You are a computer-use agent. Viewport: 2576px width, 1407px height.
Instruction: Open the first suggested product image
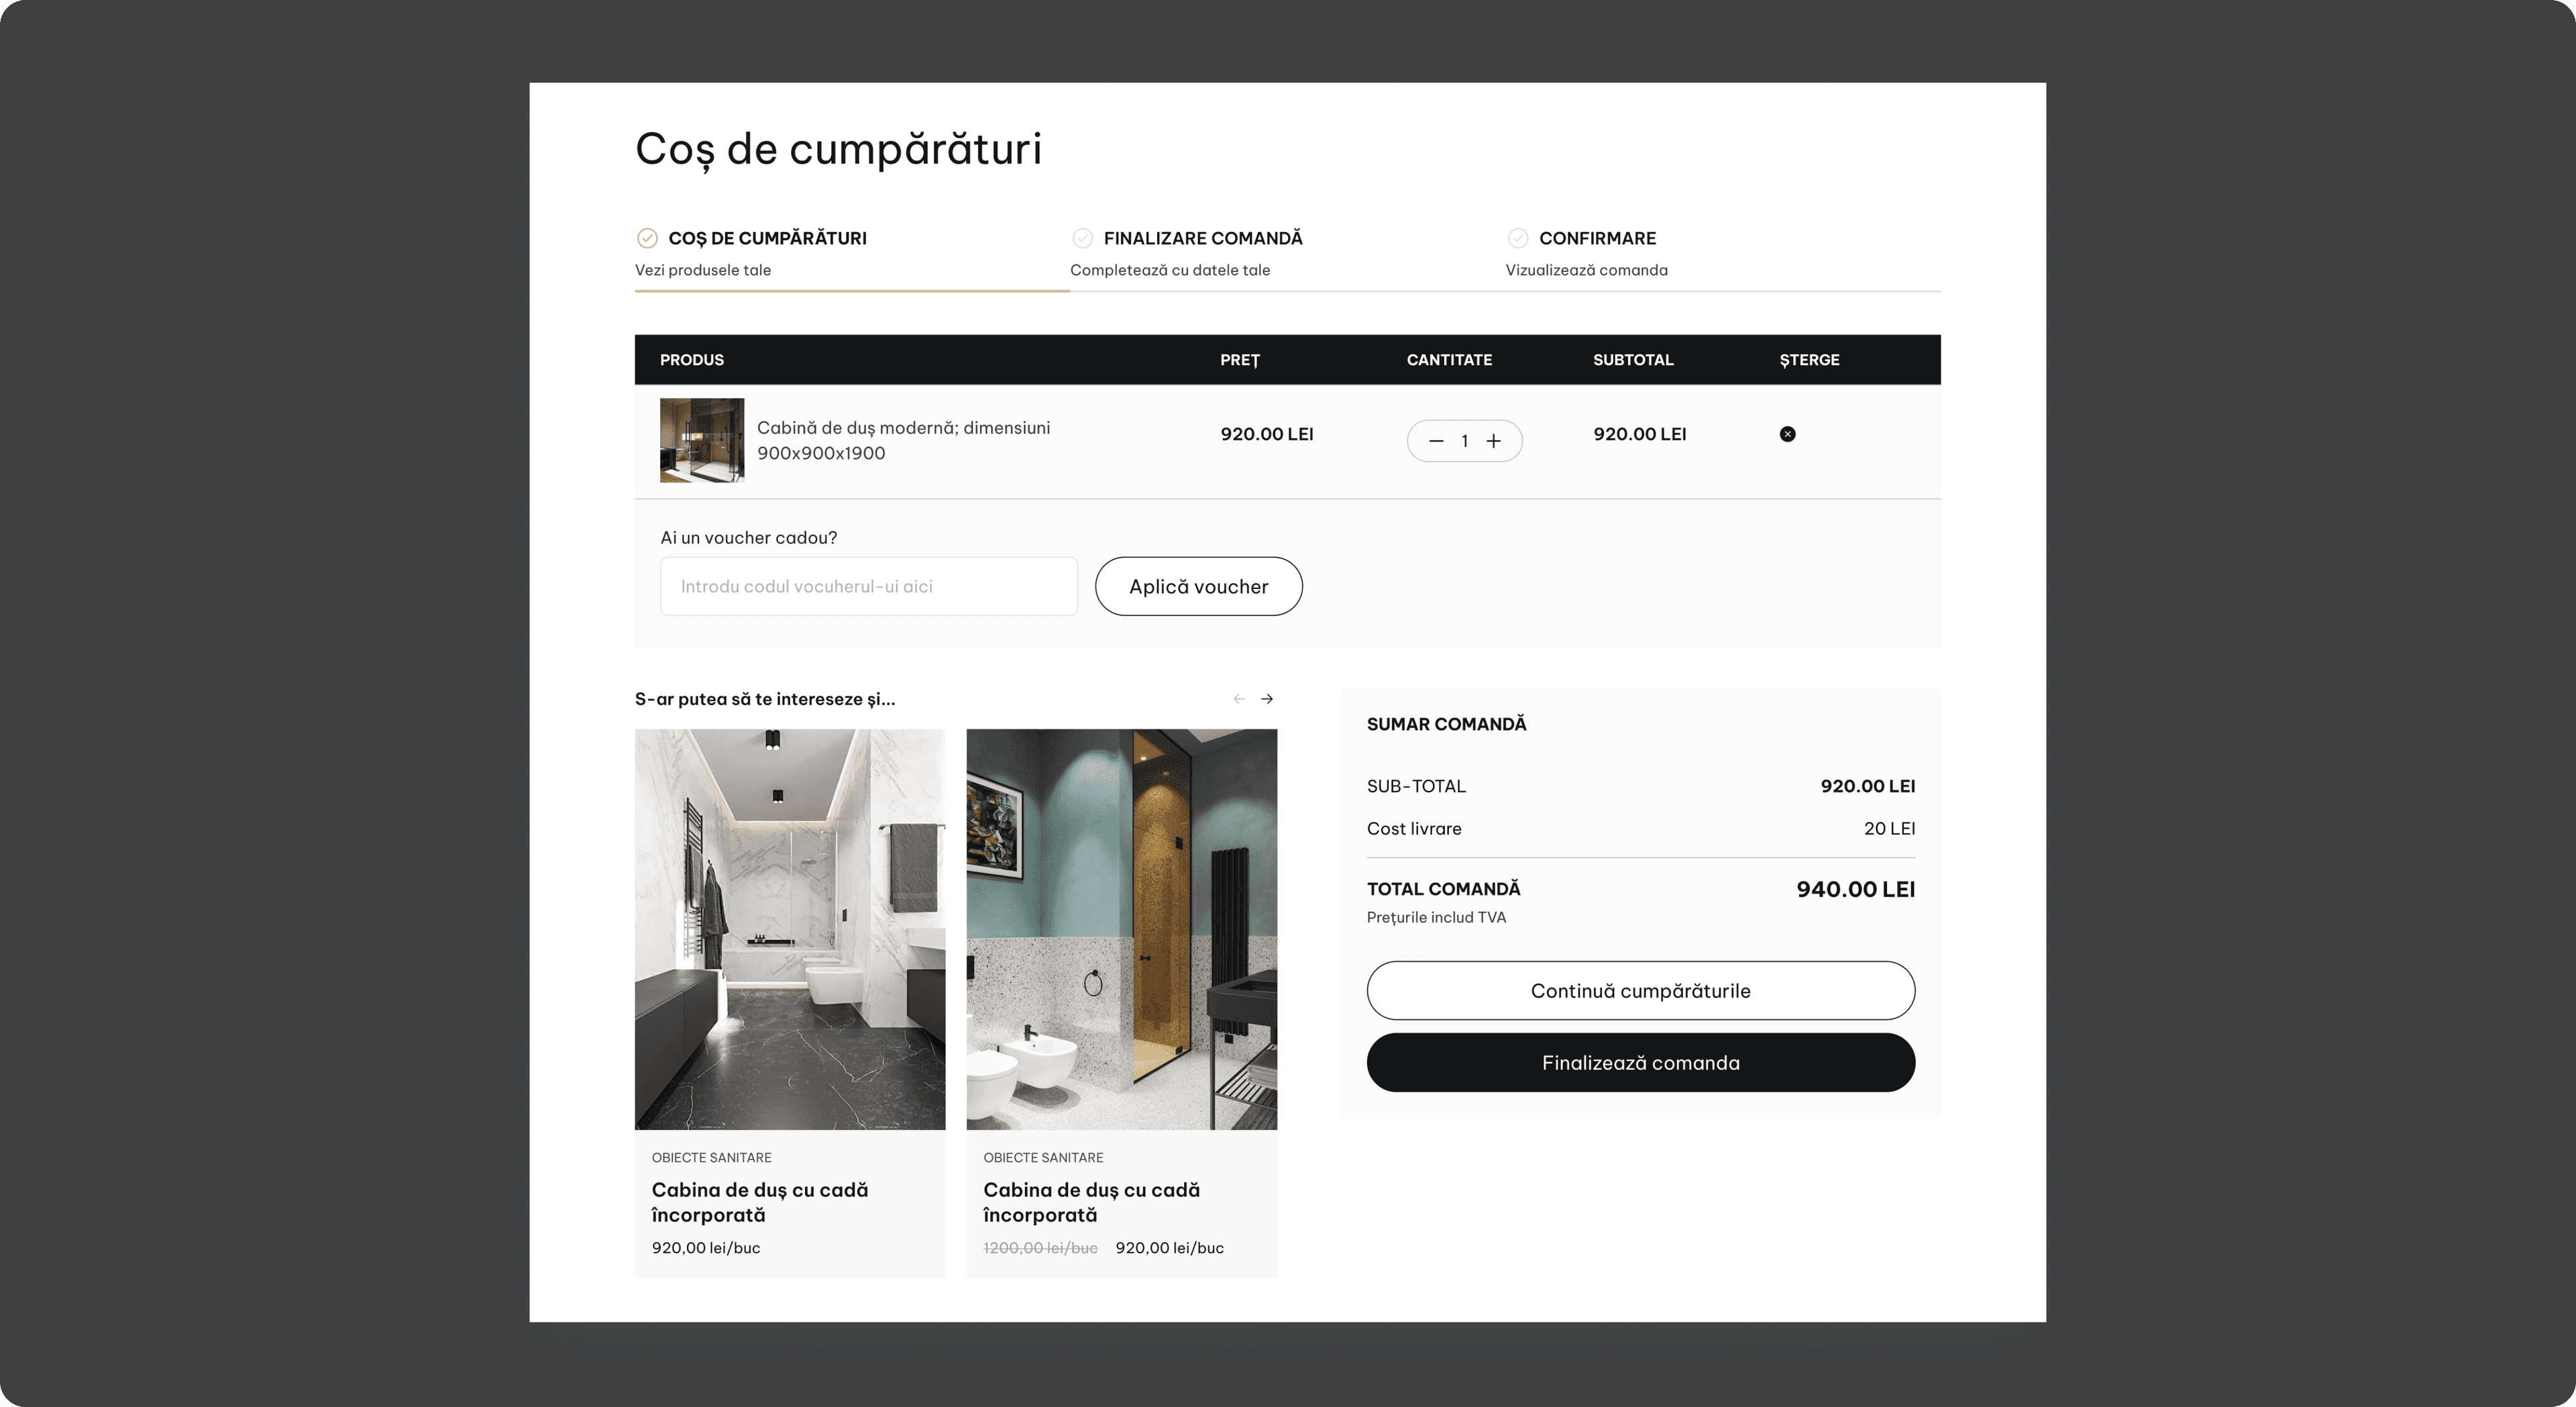[789, 928]
